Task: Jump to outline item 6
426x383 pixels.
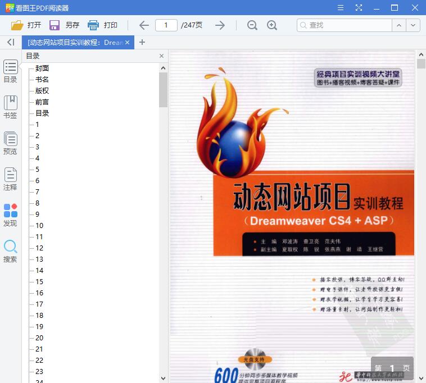Action: (x=38, y=180)
